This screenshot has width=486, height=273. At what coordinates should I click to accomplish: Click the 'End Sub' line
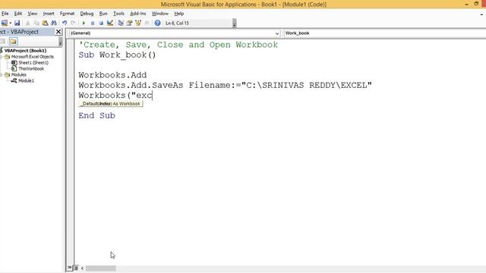click(x=96, y=116)
